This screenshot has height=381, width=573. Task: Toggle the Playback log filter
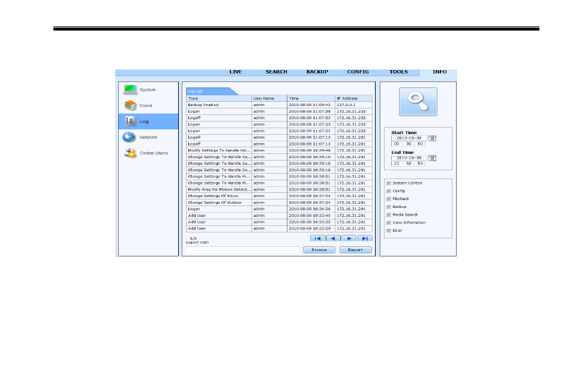[389, 199]
